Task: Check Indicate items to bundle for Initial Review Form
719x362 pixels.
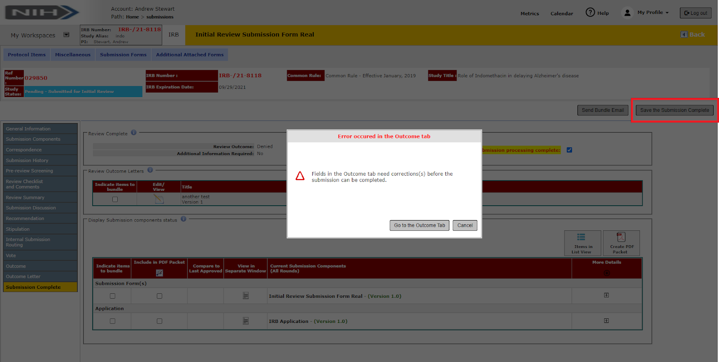Action: [x=112, y=296]
